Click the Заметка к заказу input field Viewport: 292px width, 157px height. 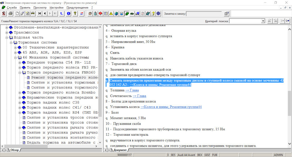pos(204,14)
